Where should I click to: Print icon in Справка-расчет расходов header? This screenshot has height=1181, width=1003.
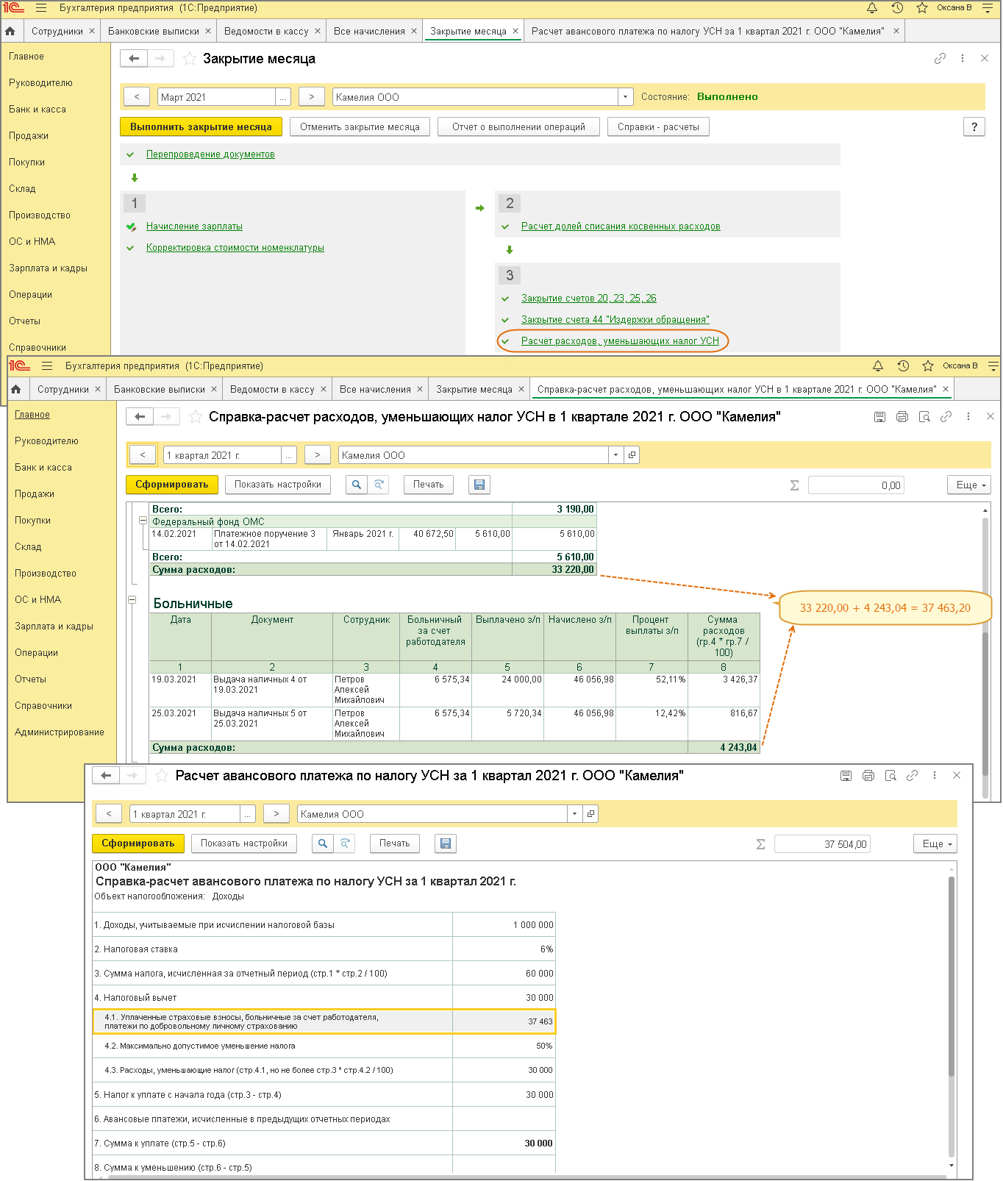click(x=902, y=417)
